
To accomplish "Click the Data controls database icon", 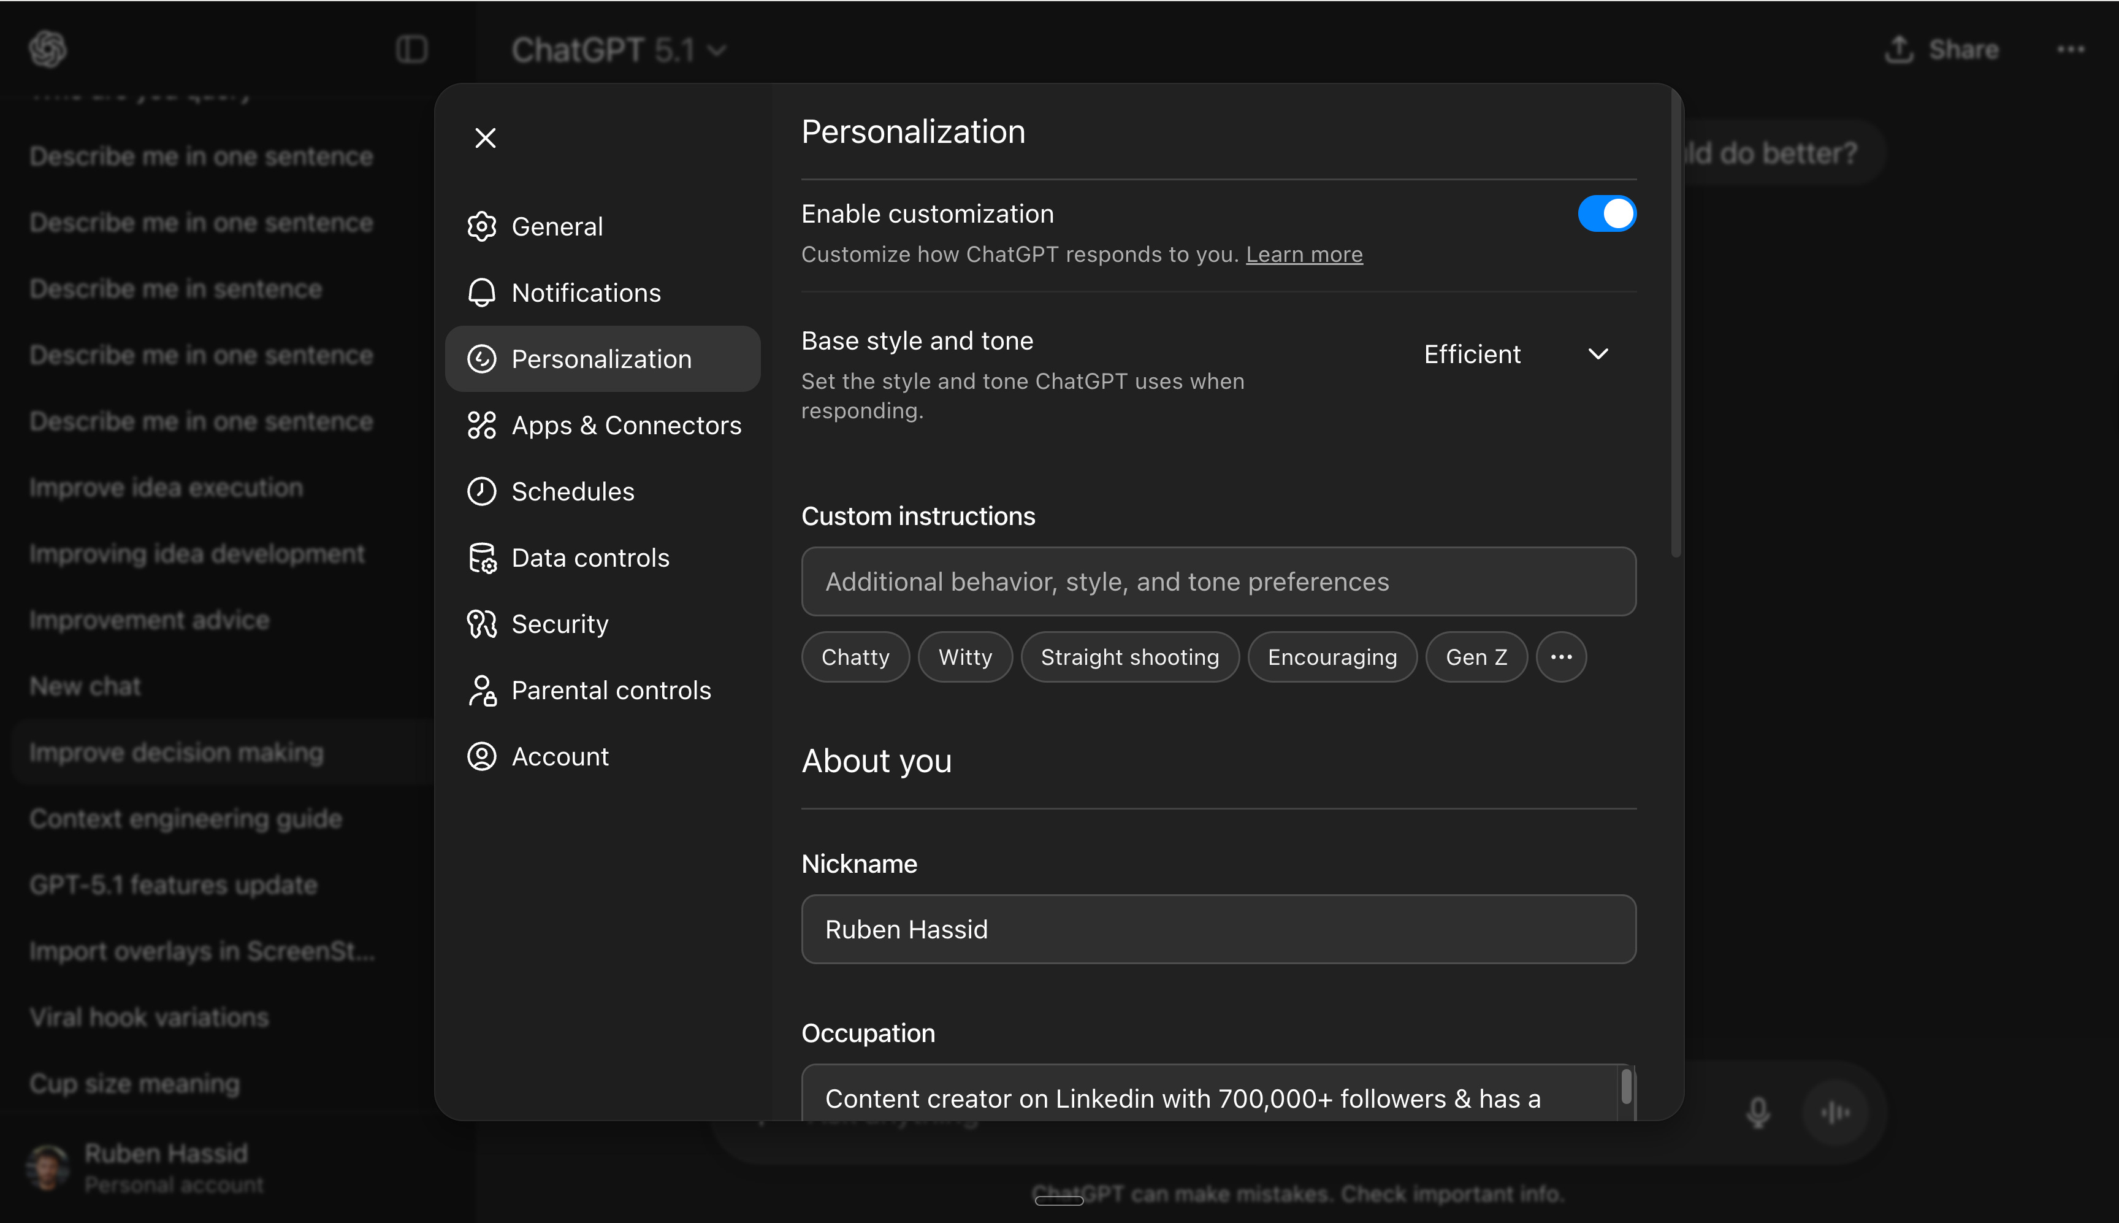I will [482, 559].
